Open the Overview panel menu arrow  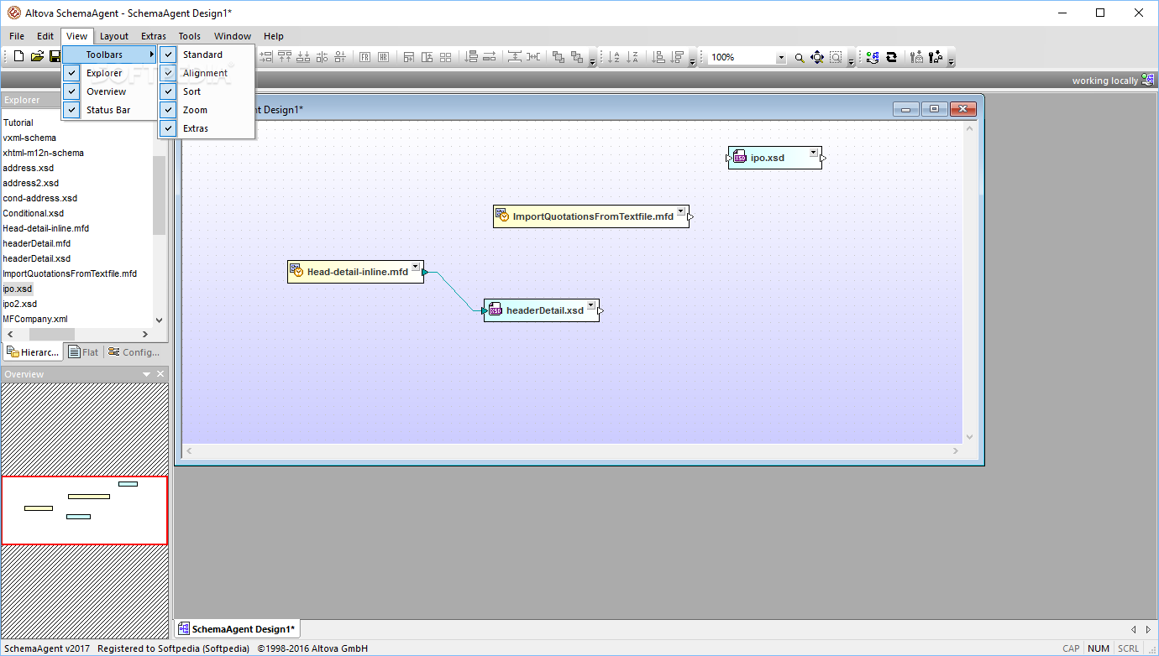point(147,374)
